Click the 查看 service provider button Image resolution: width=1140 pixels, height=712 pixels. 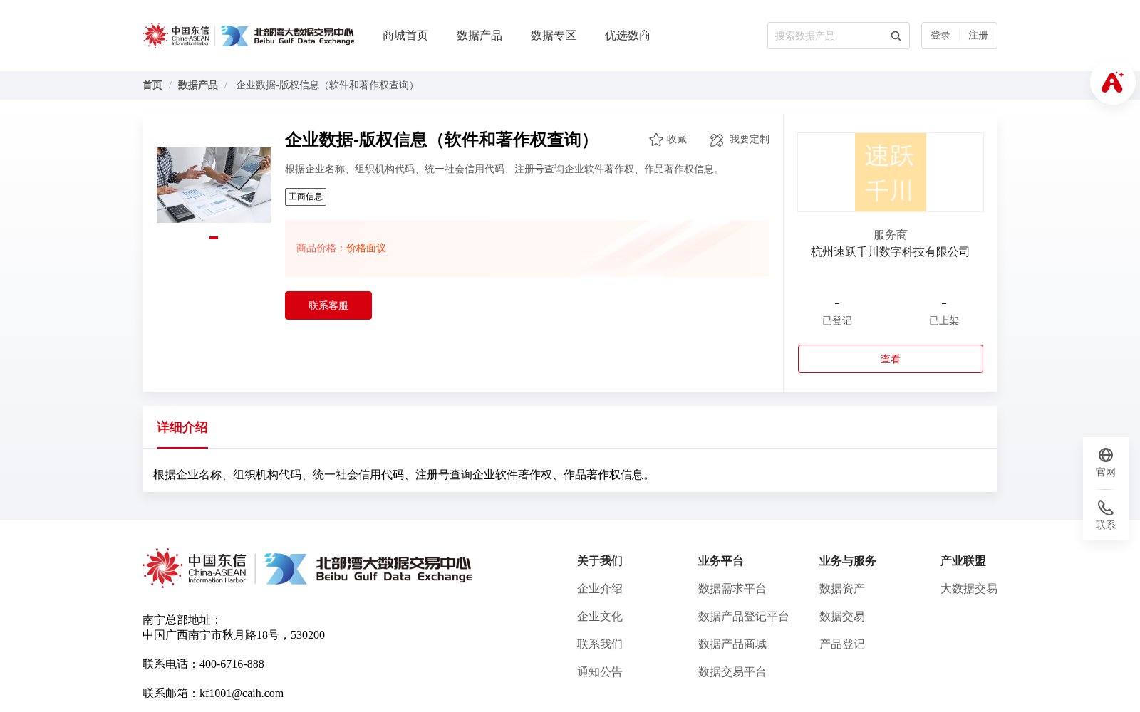(891, 359)
